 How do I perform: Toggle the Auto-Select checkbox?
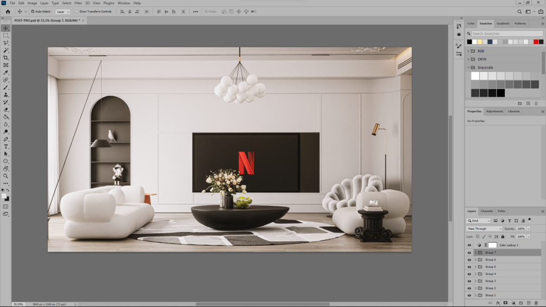[33, 11]
